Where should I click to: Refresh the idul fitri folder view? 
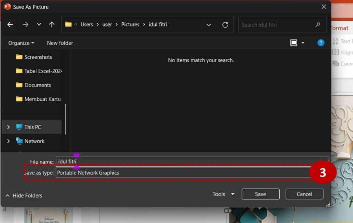tap(225, 25)
